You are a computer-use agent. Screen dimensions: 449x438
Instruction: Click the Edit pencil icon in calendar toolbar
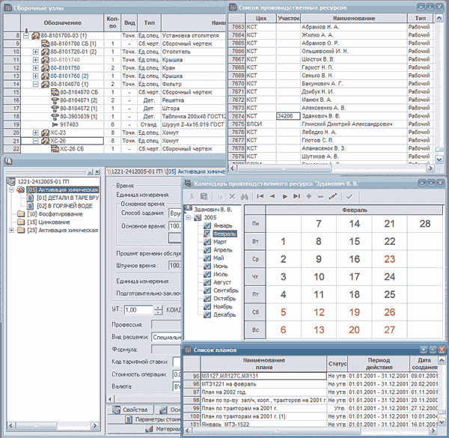tap(333, 196)
